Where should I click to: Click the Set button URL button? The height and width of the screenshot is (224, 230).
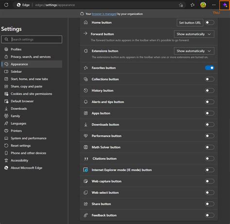(x=190, y=23)
